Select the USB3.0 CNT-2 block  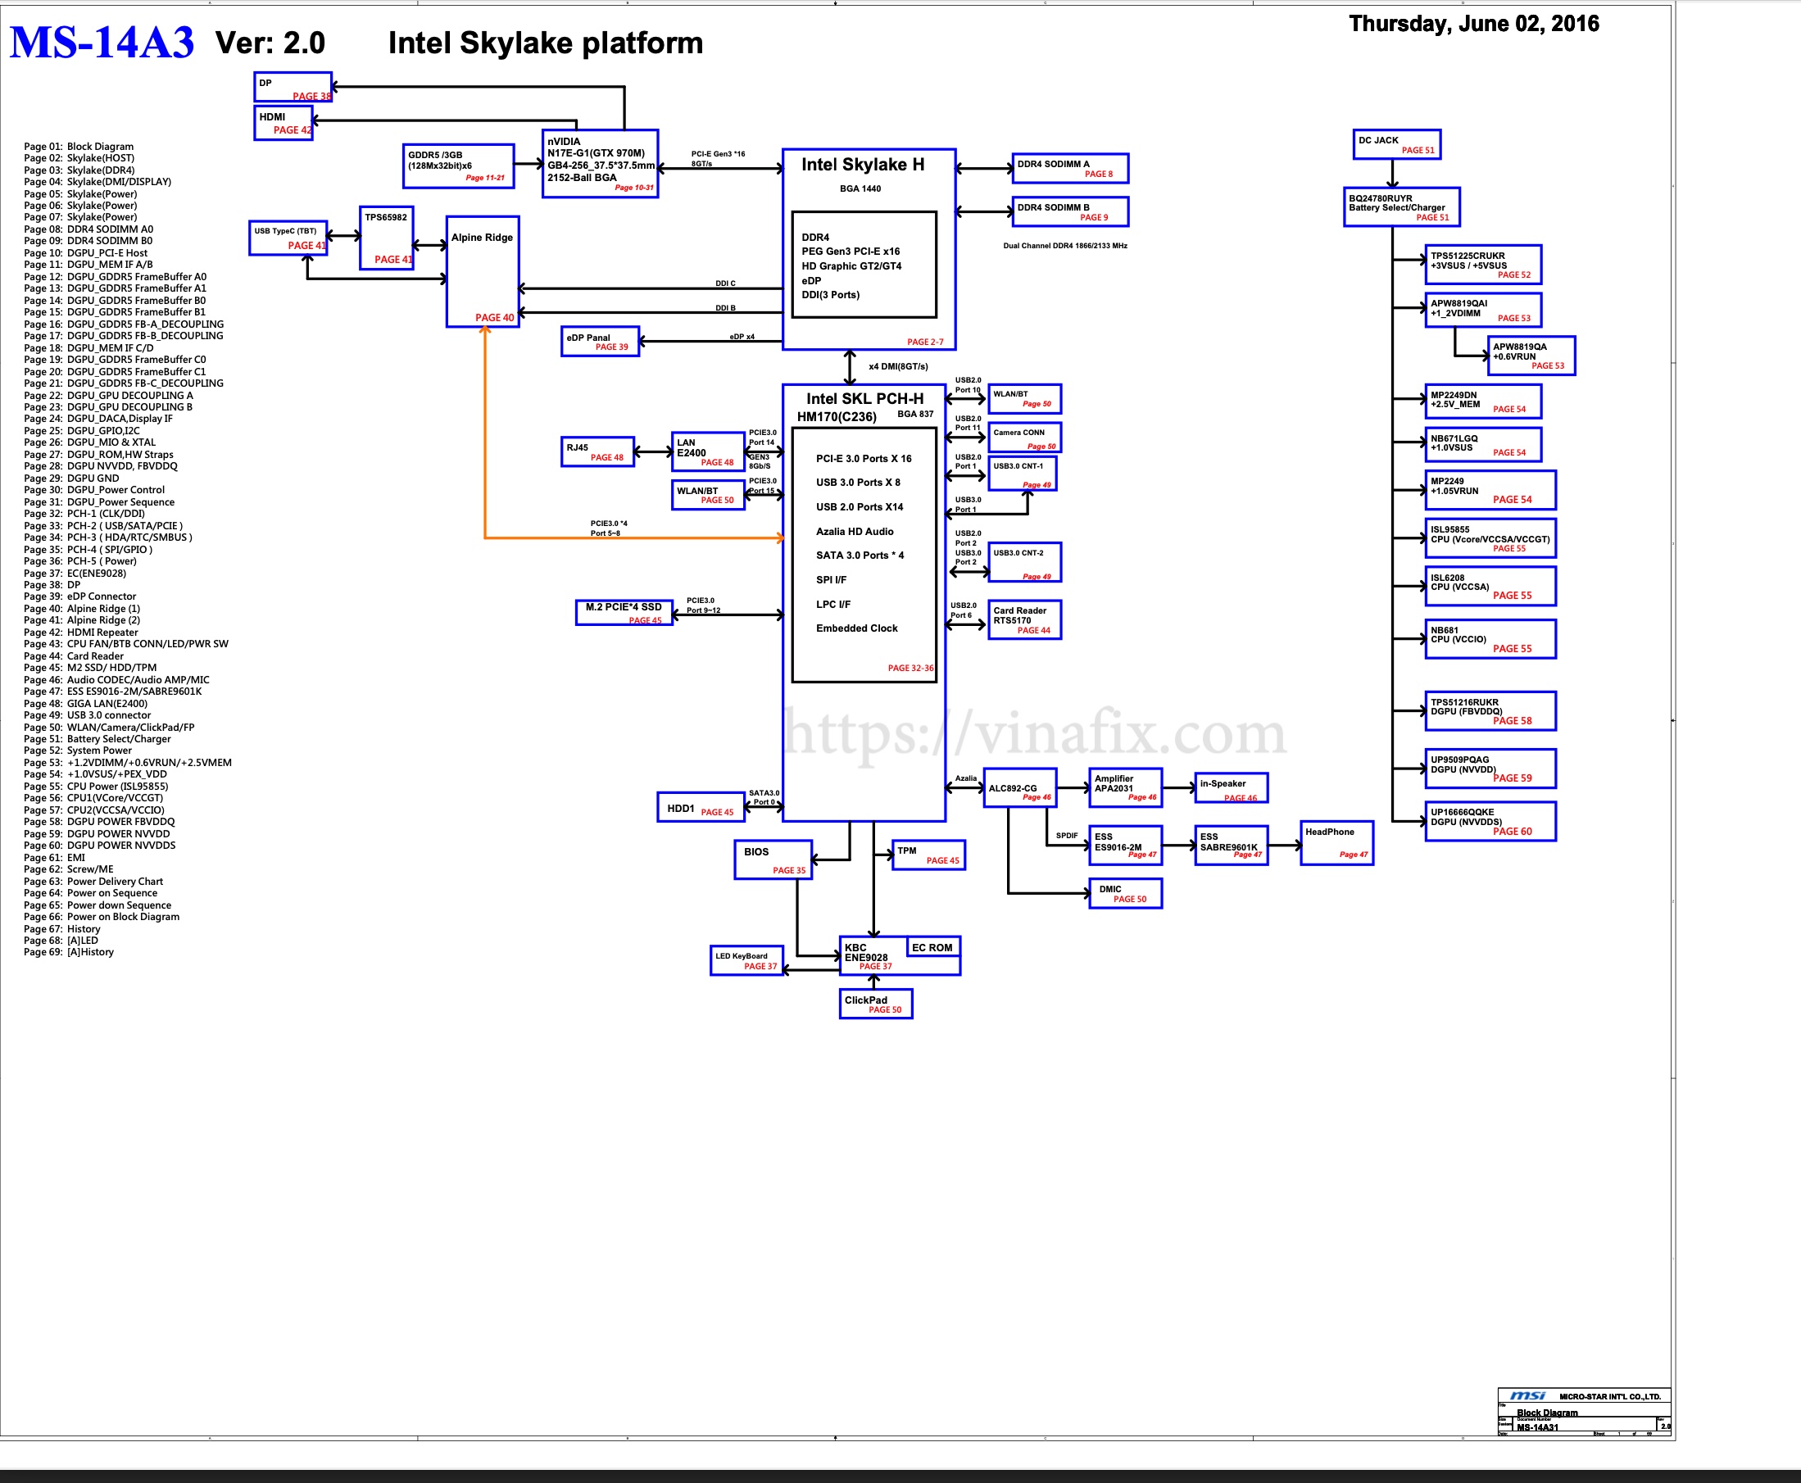point(1025,562)
